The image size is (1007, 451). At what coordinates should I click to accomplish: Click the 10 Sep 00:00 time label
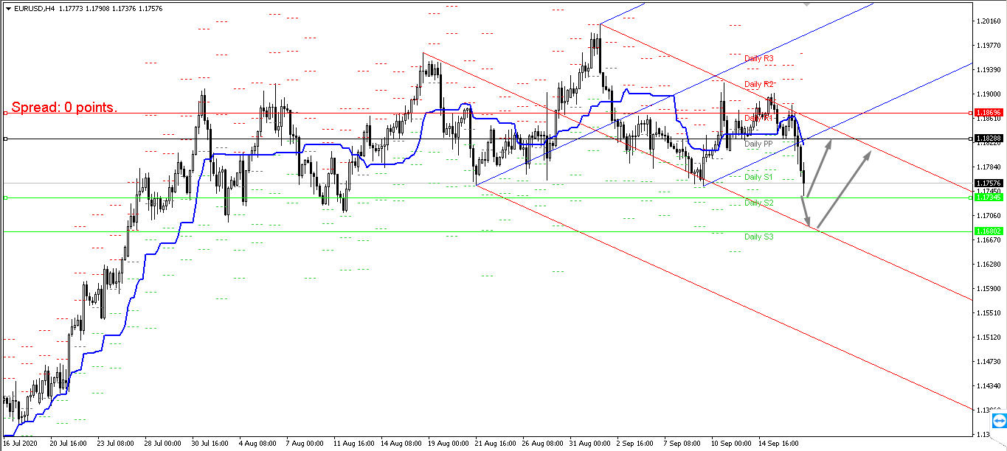tap(730, 444)
